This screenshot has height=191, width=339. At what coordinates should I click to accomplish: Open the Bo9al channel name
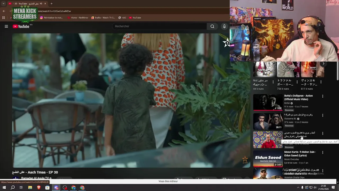point(287,103)
